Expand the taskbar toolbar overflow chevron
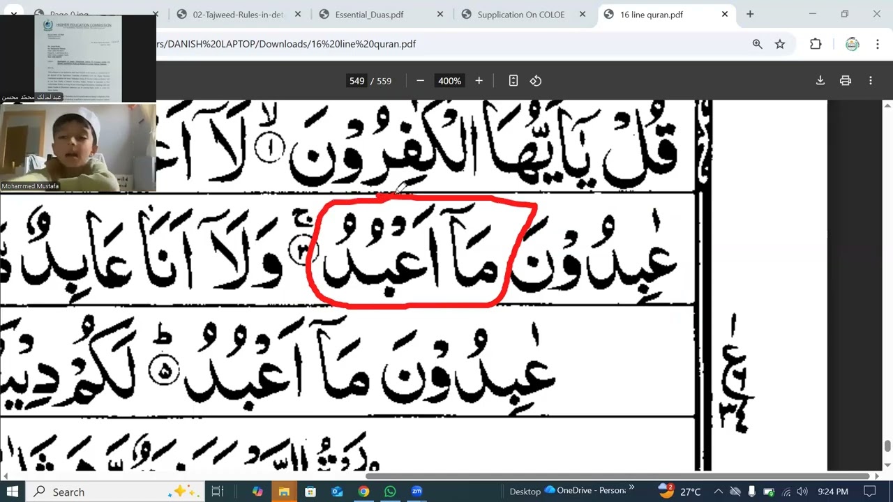 click(632, 487)
